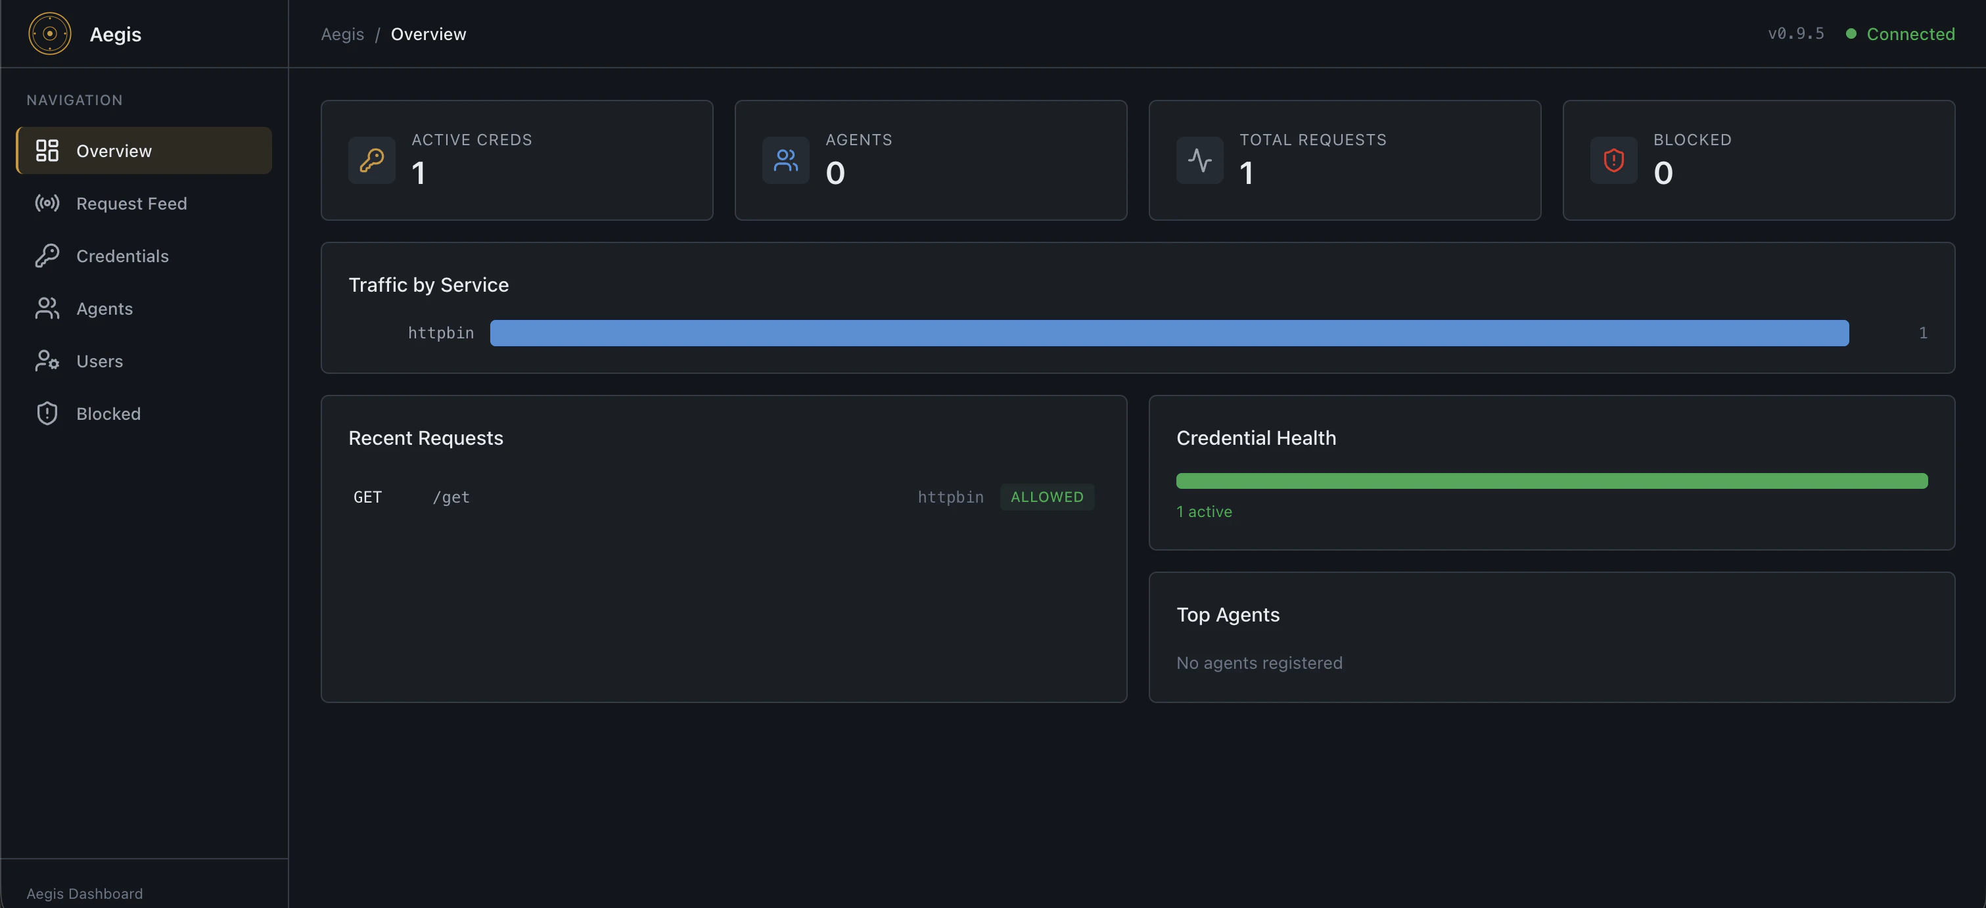
Task: Open the Request Feed page
Action: click(x=131, y=204)
